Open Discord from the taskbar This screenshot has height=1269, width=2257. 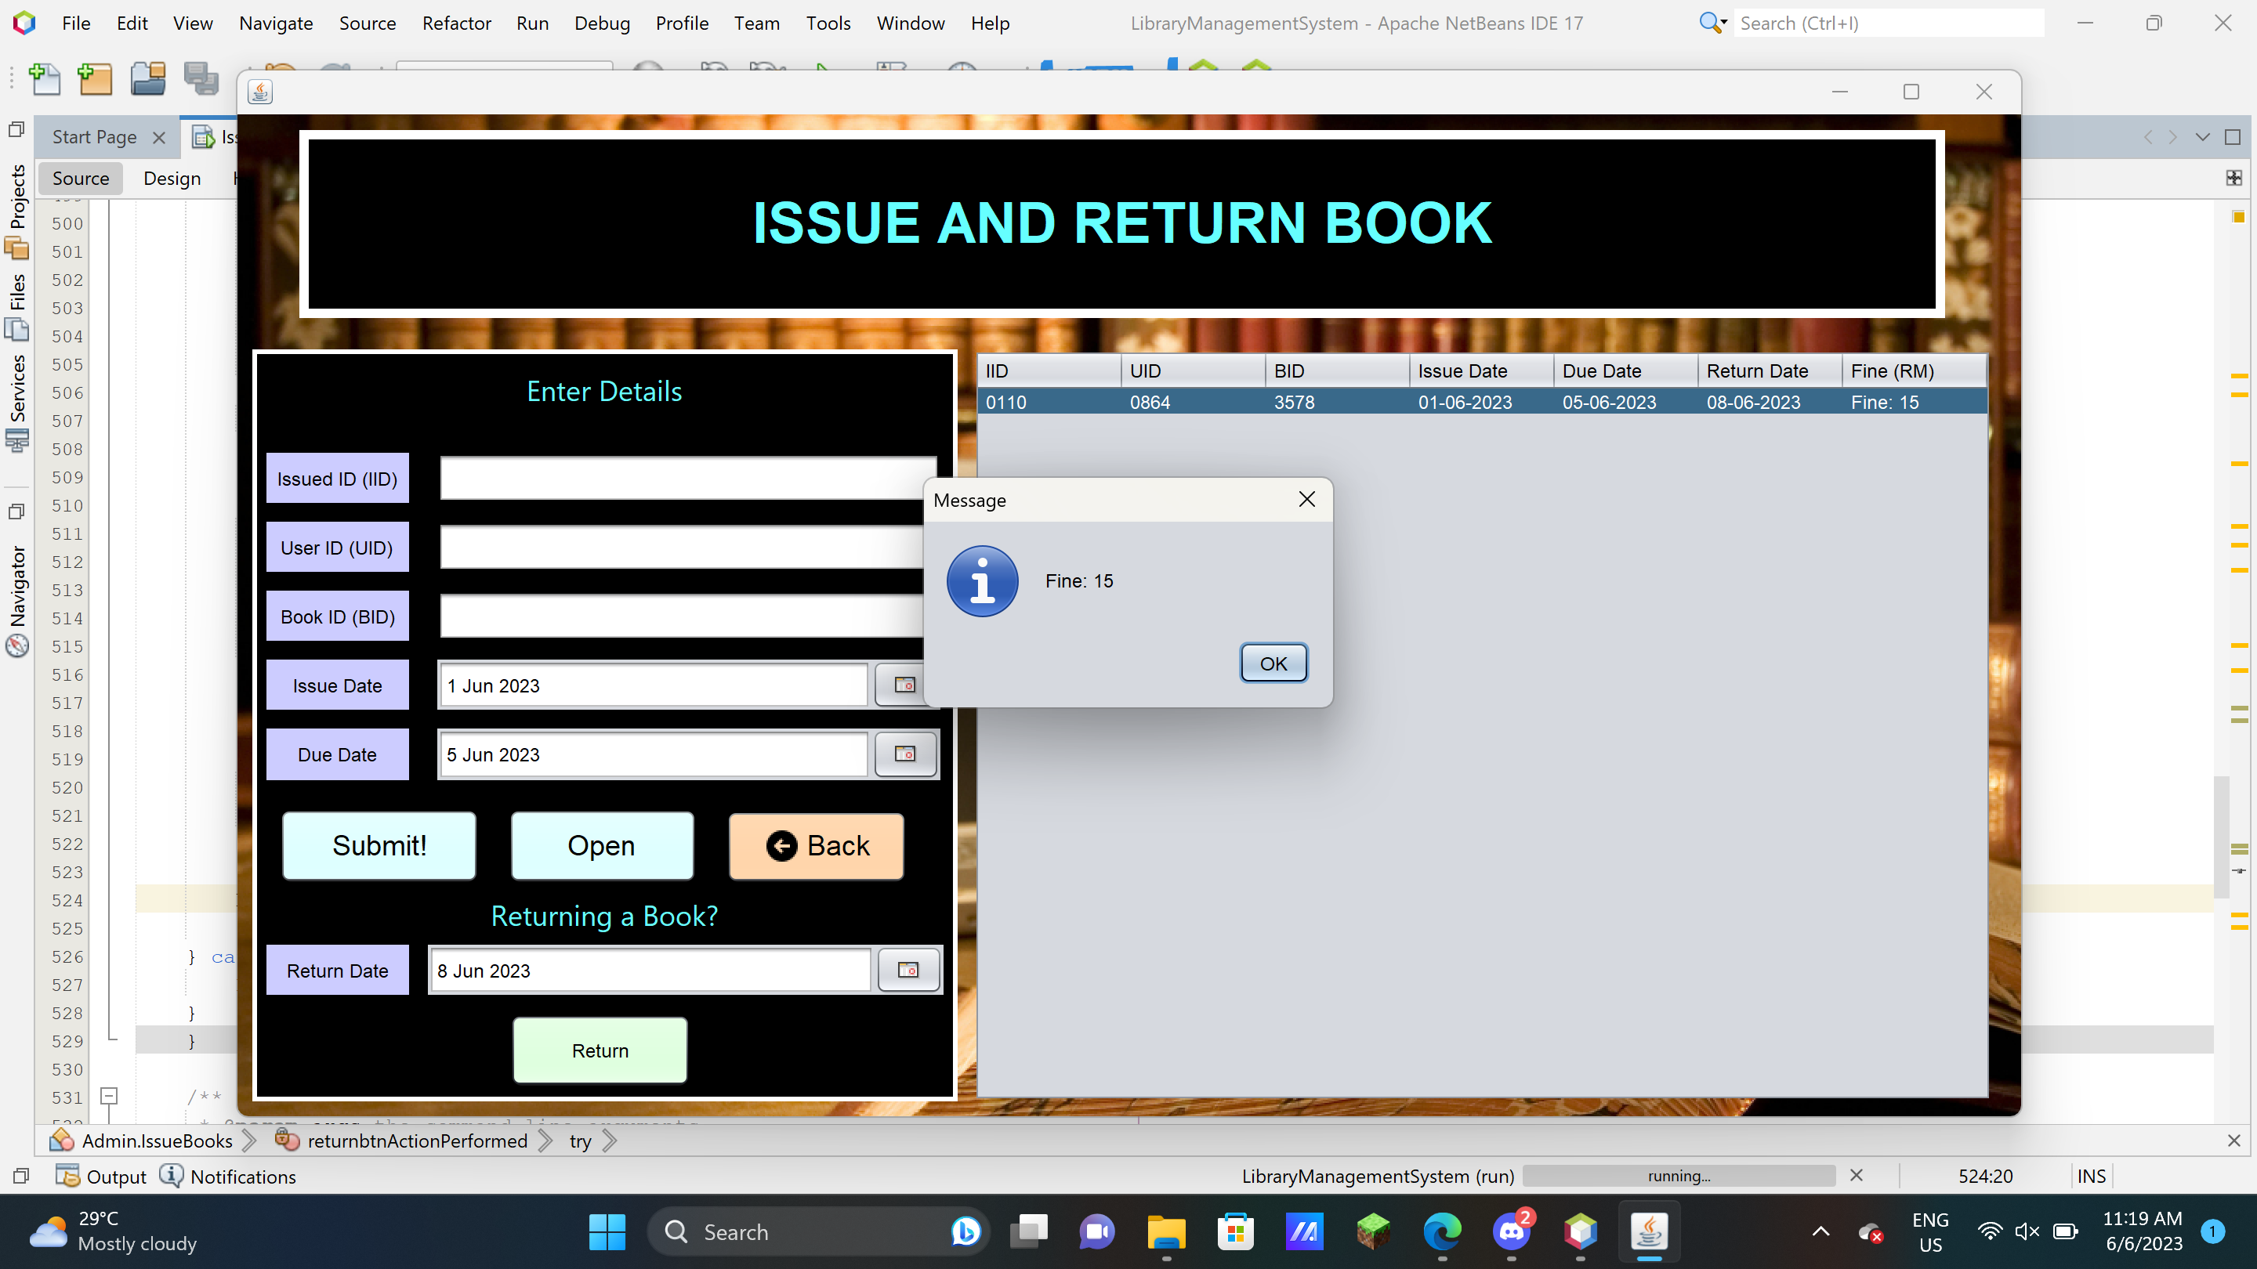click(x=1513, y=1233)
